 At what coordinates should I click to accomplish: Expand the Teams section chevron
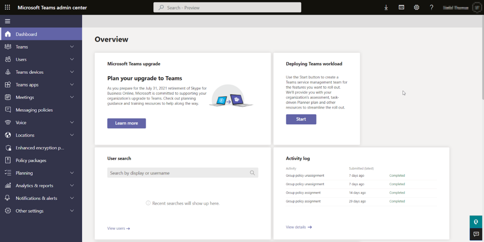[x=72, y=46]
